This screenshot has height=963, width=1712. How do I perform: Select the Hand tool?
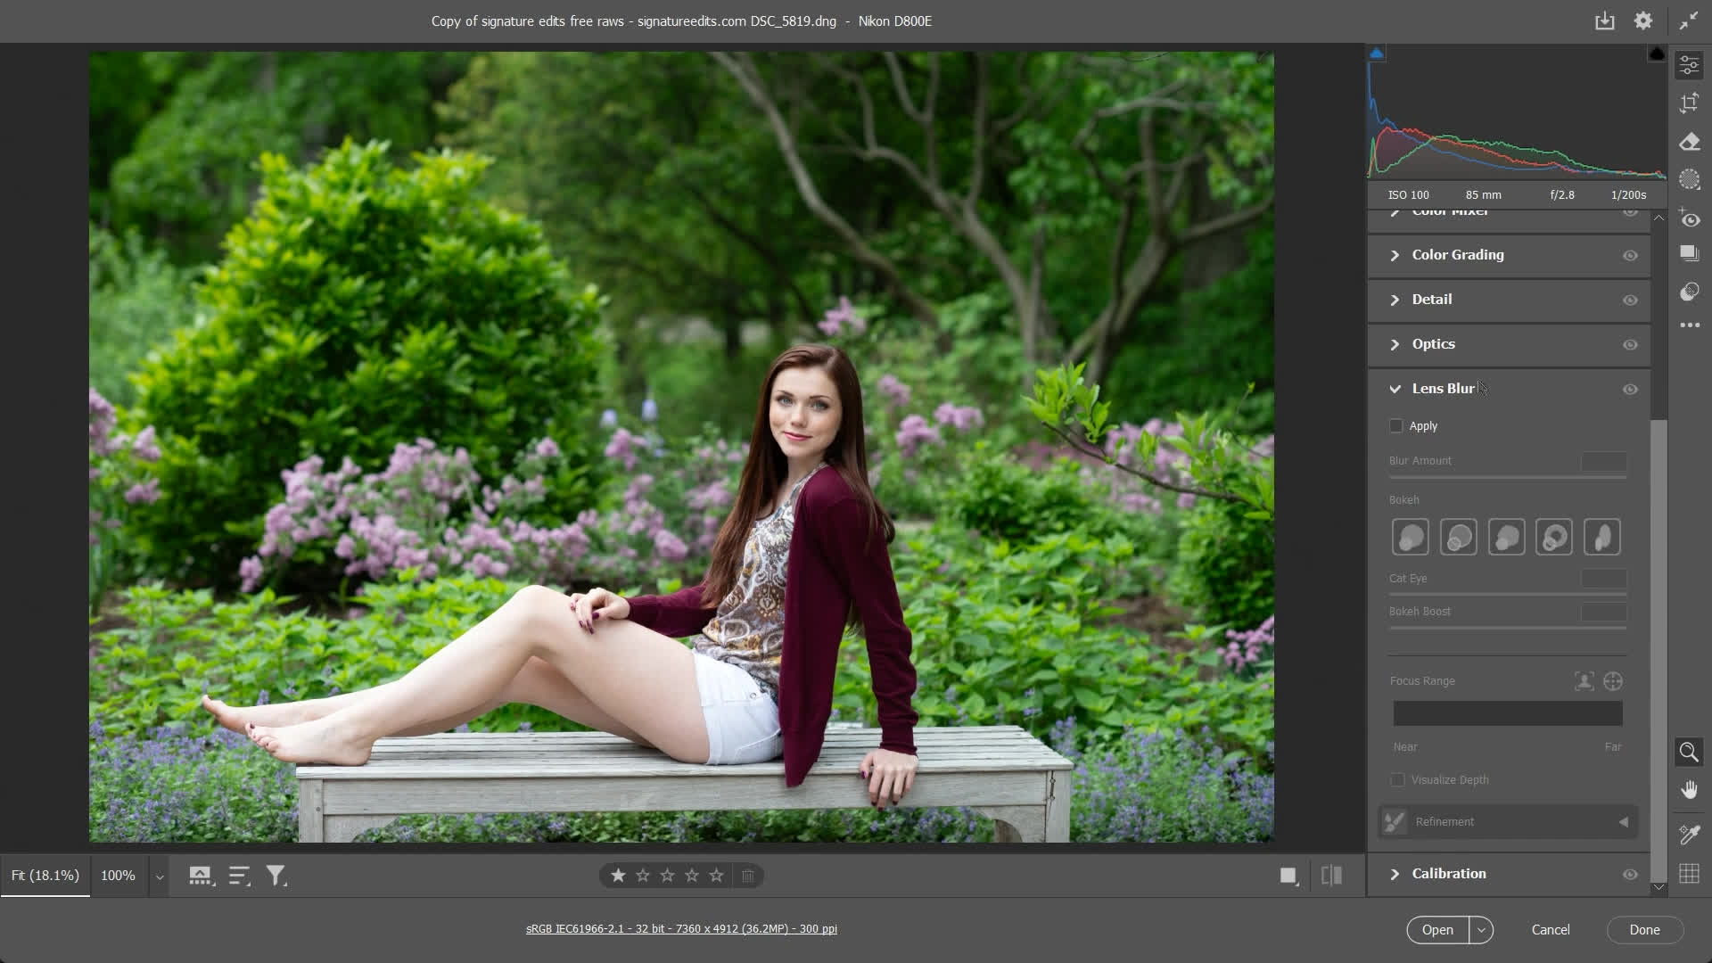coord(1689,790)
